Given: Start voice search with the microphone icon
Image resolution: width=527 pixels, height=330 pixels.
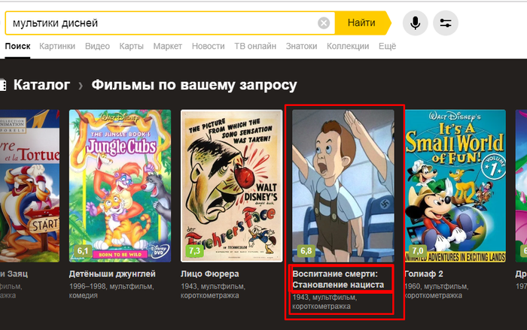Looking at the screenshot, I should [x=415, y=23].
